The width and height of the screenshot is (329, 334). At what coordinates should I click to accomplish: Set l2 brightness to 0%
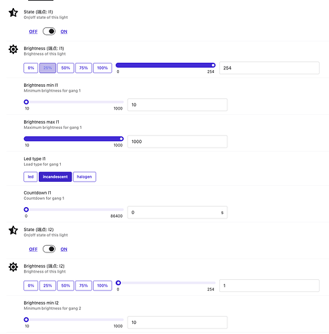pos(31,285)
